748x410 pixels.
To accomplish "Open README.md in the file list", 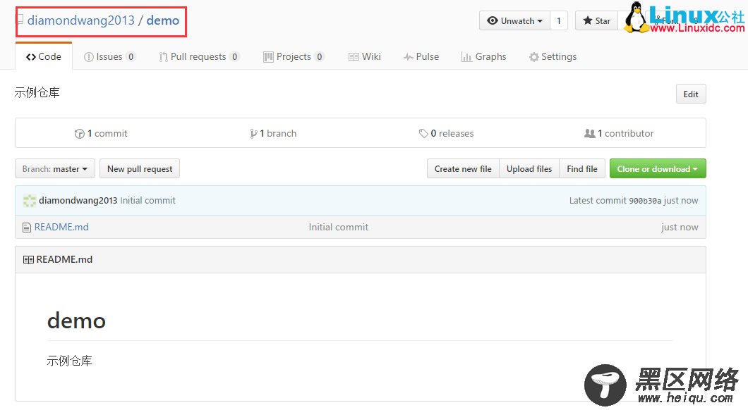I will pos(61,227).
